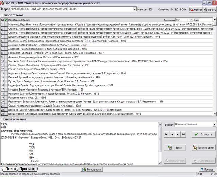Expand the Формат dropdown list
Image resolution: width=217 pixels, height=177 pixels.
coord(214,124)
